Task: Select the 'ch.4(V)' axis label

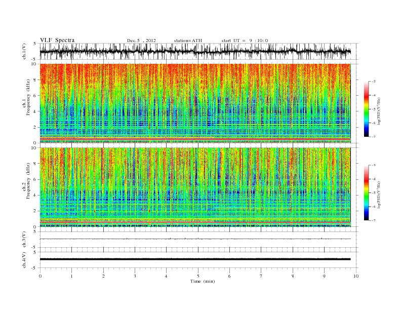Action: click(24, 260)
